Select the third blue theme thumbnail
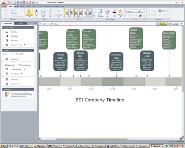 (88, 13)
